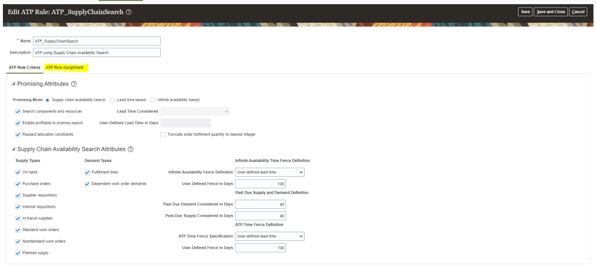The image size is (596, 266).
Task: Select the ATP Rule Criteria tab
Action: click(24, 68)
